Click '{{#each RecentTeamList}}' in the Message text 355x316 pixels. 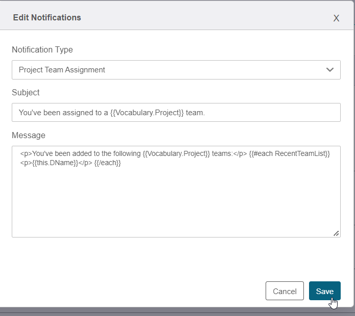pyautogui.click(x=289, y=153)
